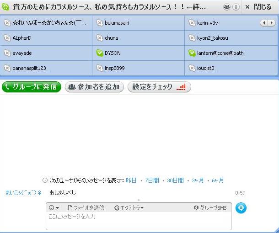Click the info icon in the title bar
279x233 pixels.
click(x=236, y=7)
